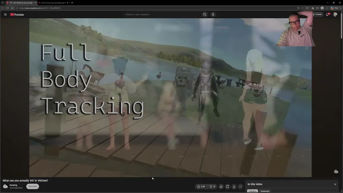
Task: Open more actions ellipsis under the video
Action: coord(240,187)
